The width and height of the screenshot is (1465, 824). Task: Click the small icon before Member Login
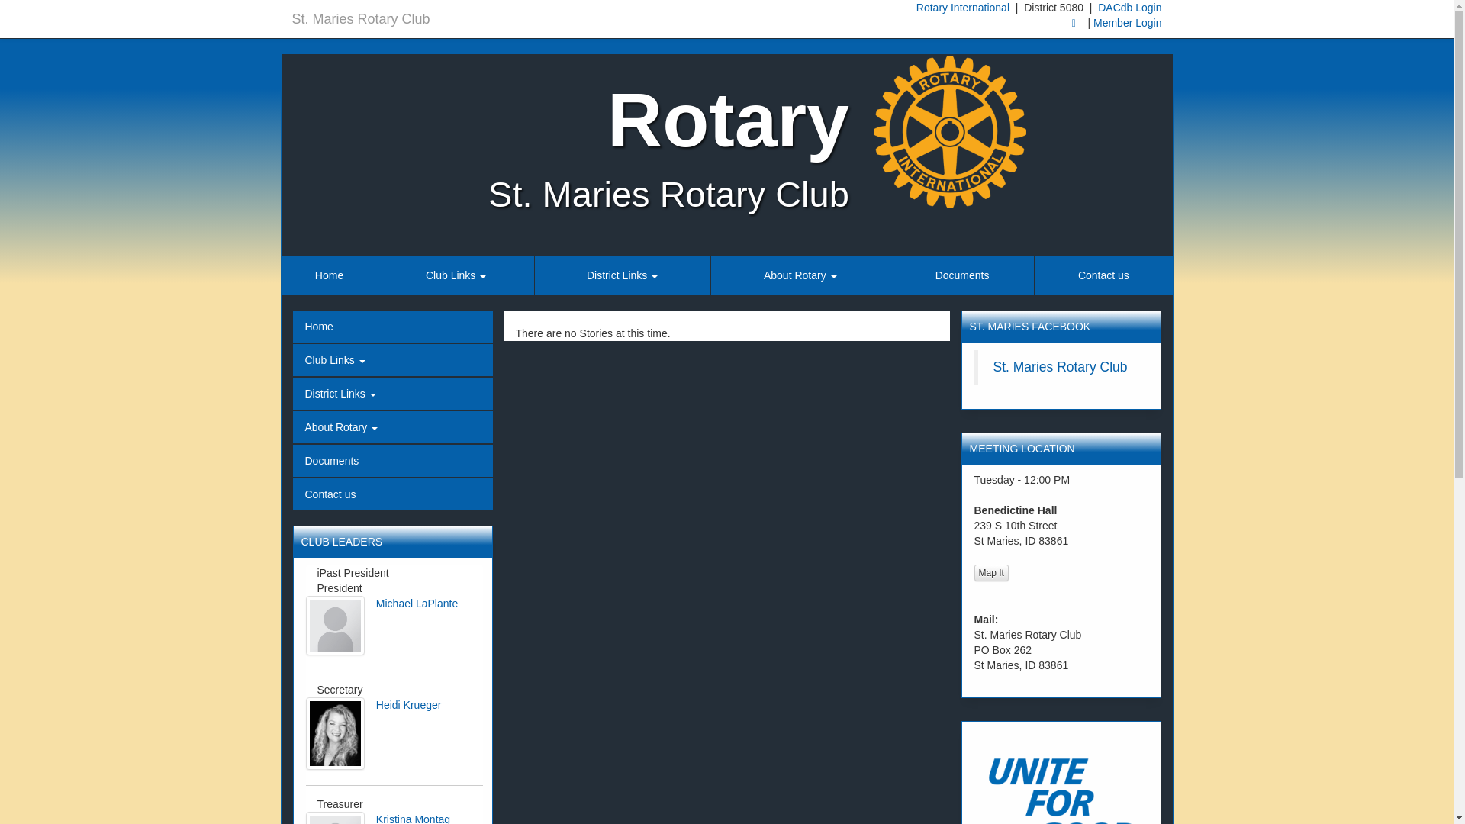pos(1074,23)
